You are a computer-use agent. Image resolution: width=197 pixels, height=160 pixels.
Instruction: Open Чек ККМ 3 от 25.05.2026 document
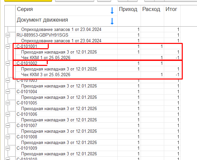click(x=46, y=75)
